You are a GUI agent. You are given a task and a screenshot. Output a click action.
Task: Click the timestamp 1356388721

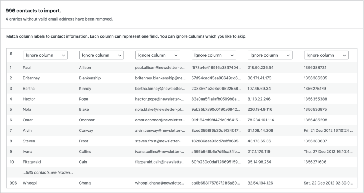tap(315, 67)
